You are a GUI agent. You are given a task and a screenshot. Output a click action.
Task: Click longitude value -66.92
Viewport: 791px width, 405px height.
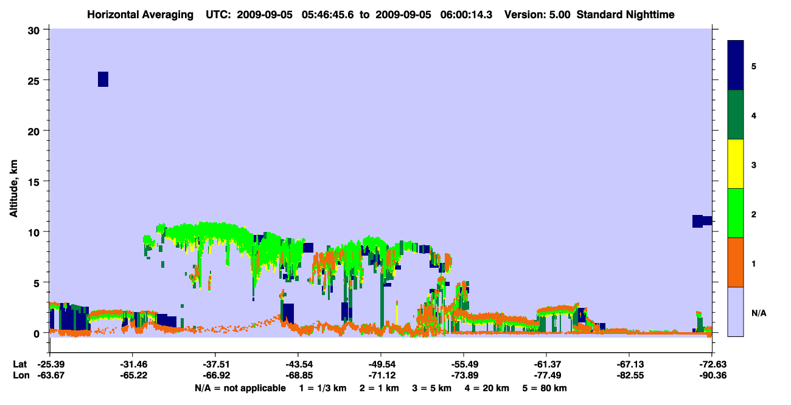tap(215, 376)
